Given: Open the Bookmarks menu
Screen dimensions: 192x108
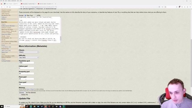Looking at the screenshot, I should click(14, 1).
